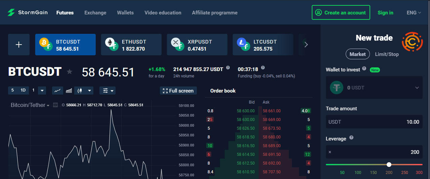Click the +1.68% daily change value
Screen dimensions: 430x179
click(157, 69)
